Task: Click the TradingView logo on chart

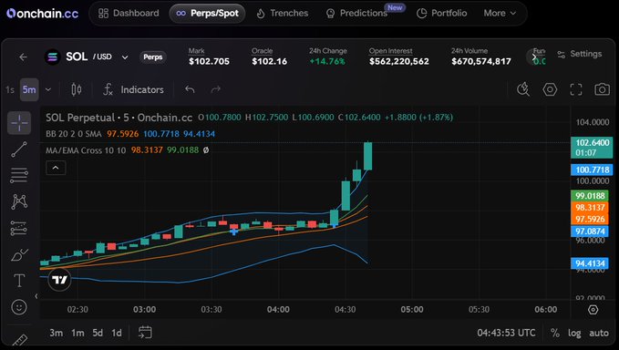Action: (x=59, y=280)
